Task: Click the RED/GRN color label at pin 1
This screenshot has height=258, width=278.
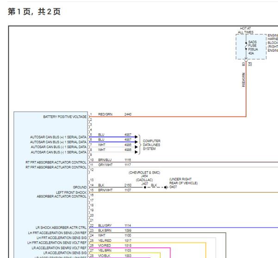Action: (x=105, y=114)
